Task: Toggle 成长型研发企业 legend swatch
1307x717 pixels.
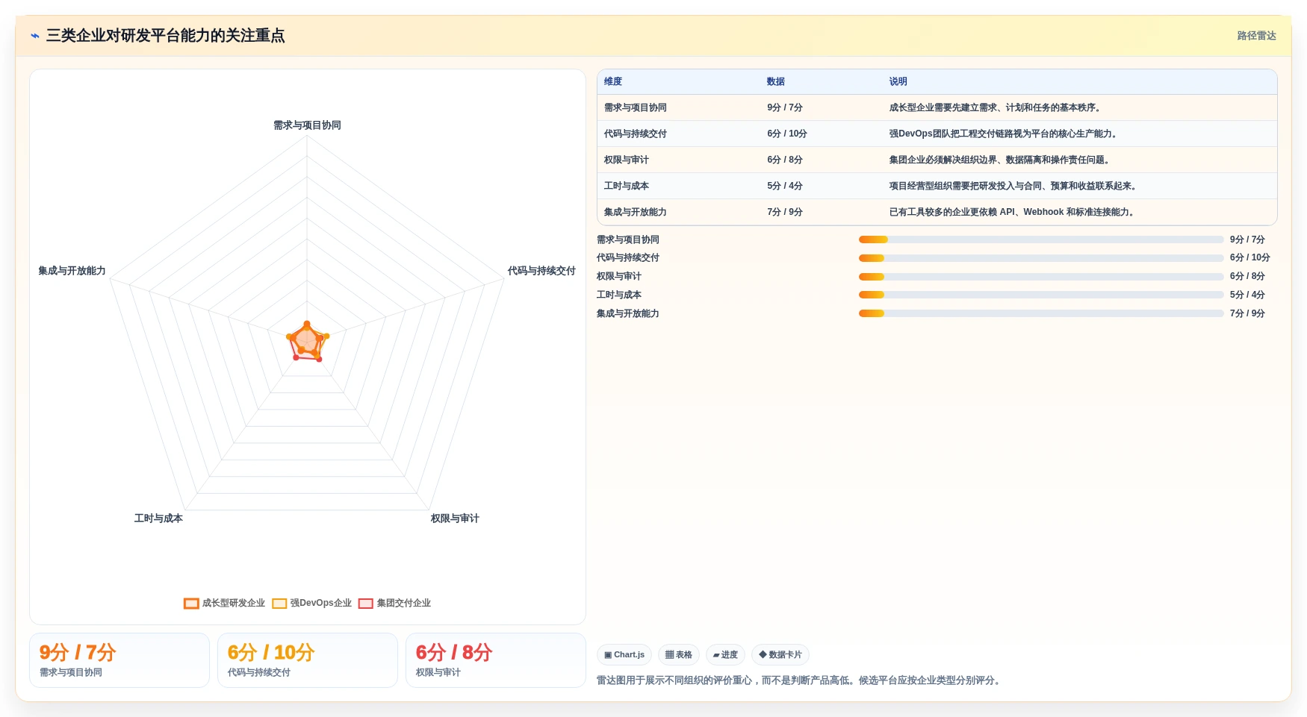Action: coord(191,604)
